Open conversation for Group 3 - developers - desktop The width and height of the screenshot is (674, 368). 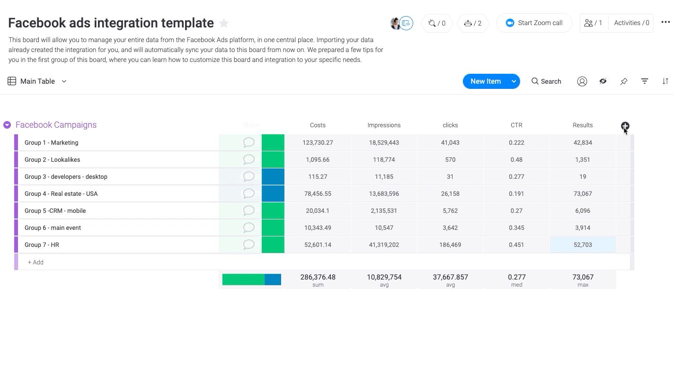tap(248, 176)
